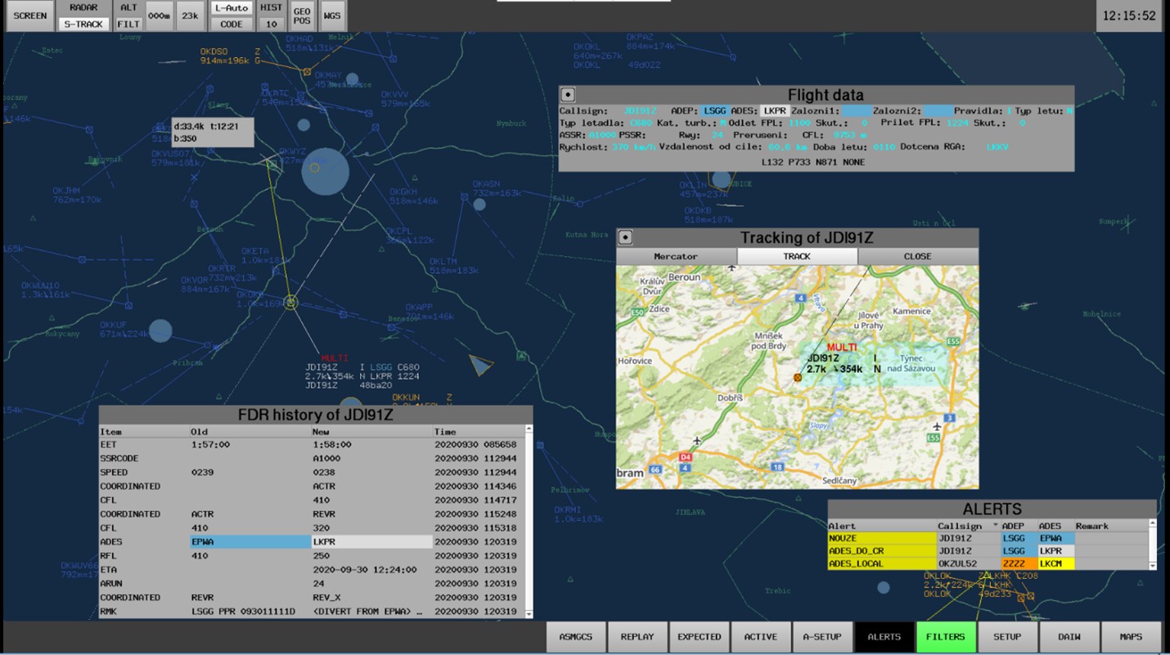1170x655 pixels.
Task: Click the Tracking panel pin icon
Action: (625, 238)
